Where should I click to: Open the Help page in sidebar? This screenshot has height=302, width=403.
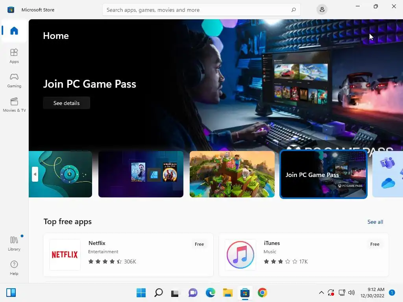[14, 268]
